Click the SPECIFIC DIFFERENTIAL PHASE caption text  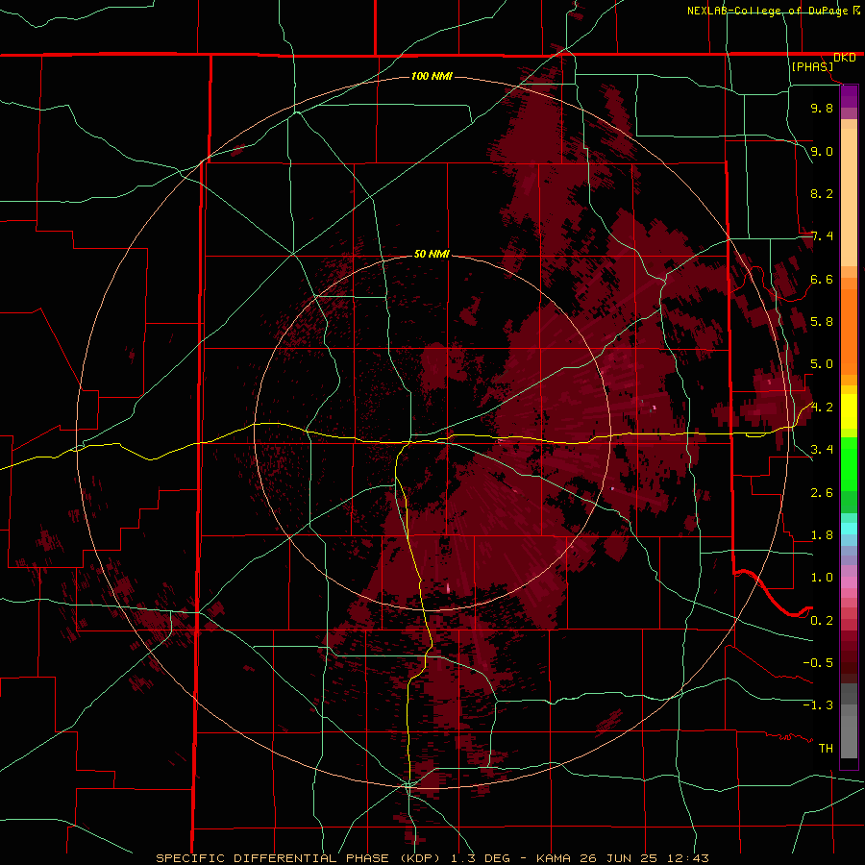click(x=275, y=858)
